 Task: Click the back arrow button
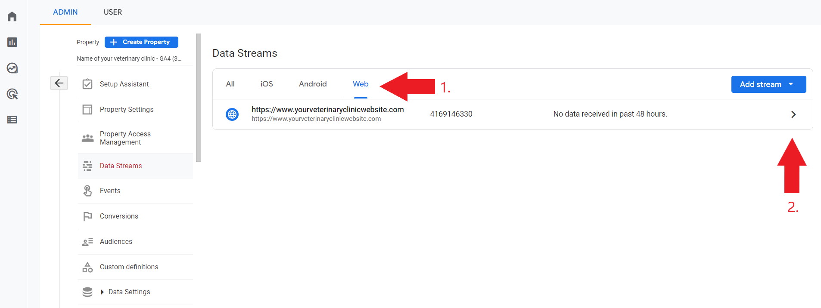[x=59, y=83]
